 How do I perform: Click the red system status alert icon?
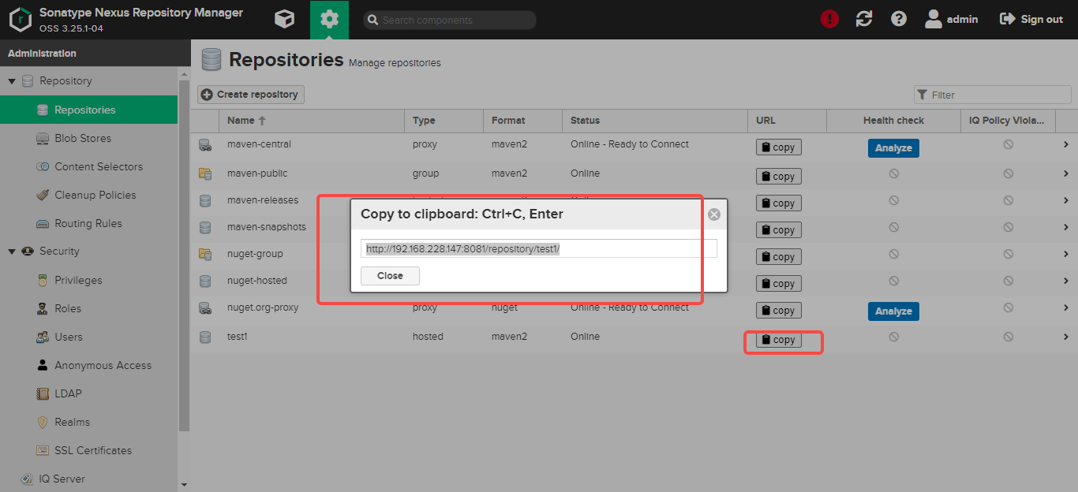(x=829, y=19)
